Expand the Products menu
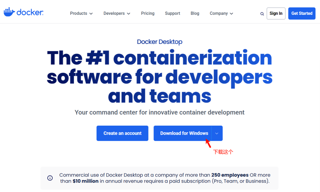The width and height of the screenshot is (320, 192). tap(81, 13)
